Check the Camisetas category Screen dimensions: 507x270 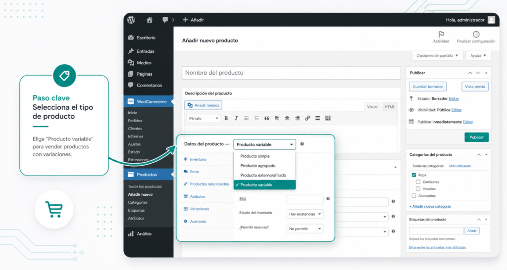pyautogui.click(x=418, y=182)
